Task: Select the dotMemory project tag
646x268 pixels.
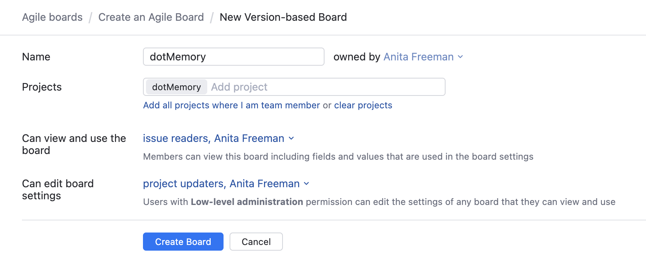Action: (x=176, y=87)
